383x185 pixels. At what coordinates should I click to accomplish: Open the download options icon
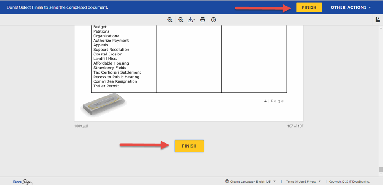coord(191,20)
